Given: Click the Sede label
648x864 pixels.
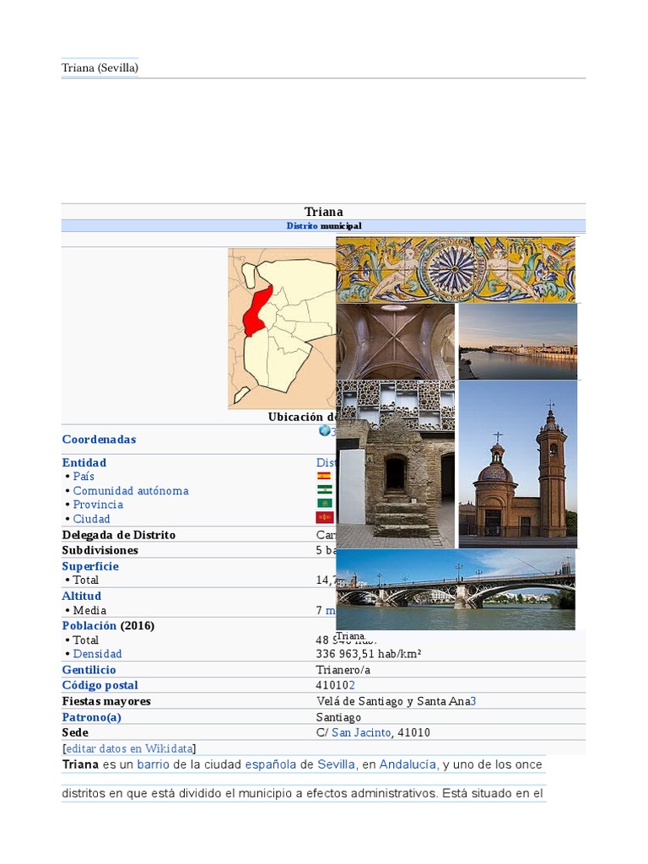Looking at the screenshot, I should tap(75, 733).
